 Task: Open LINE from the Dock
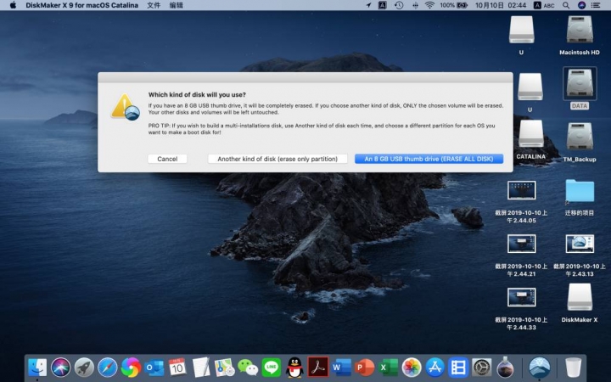click(x=272, y=368)
